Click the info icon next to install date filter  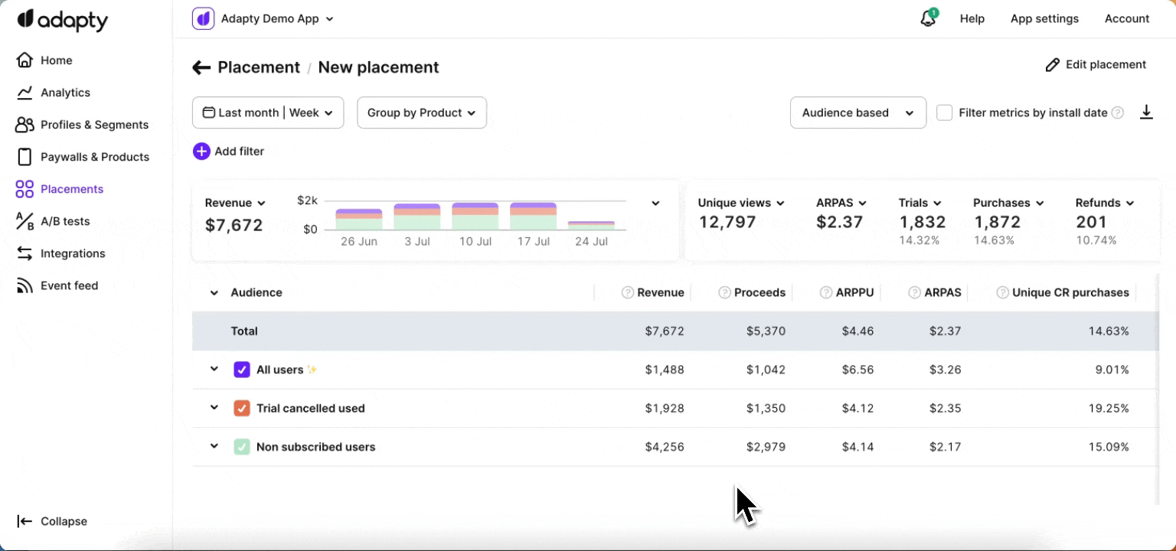tap(1118, 113)
